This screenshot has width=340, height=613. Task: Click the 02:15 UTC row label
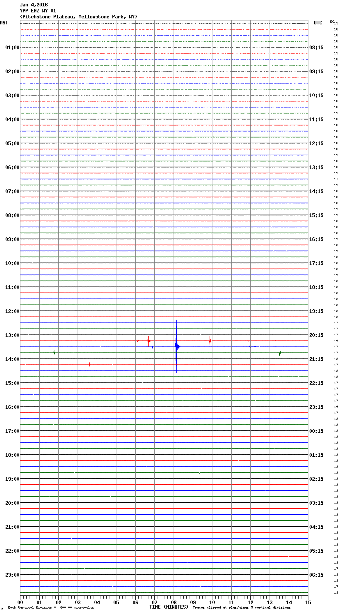[x=316, y=479]
